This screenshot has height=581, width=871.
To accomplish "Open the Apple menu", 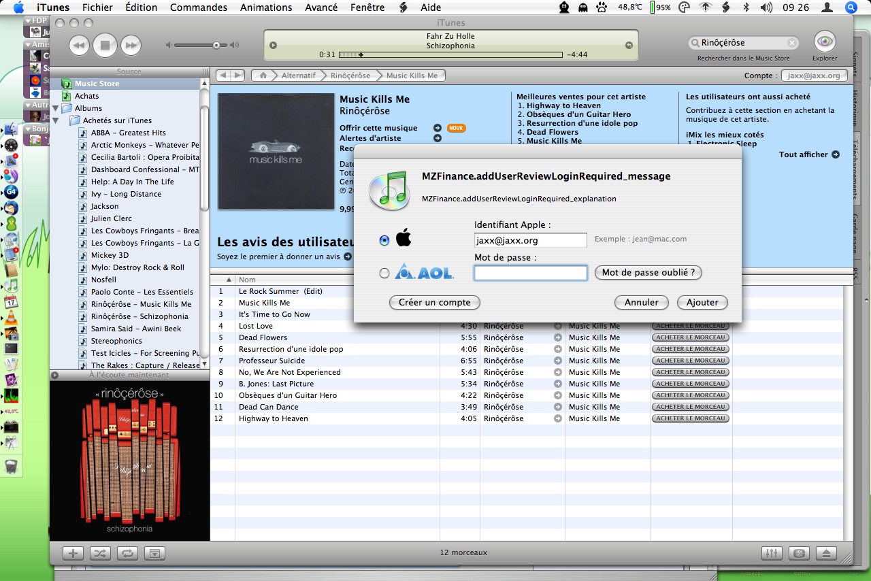I will coord(18,7).
